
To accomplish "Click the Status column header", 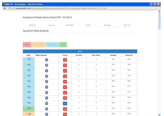I will (x=65, y=55).
